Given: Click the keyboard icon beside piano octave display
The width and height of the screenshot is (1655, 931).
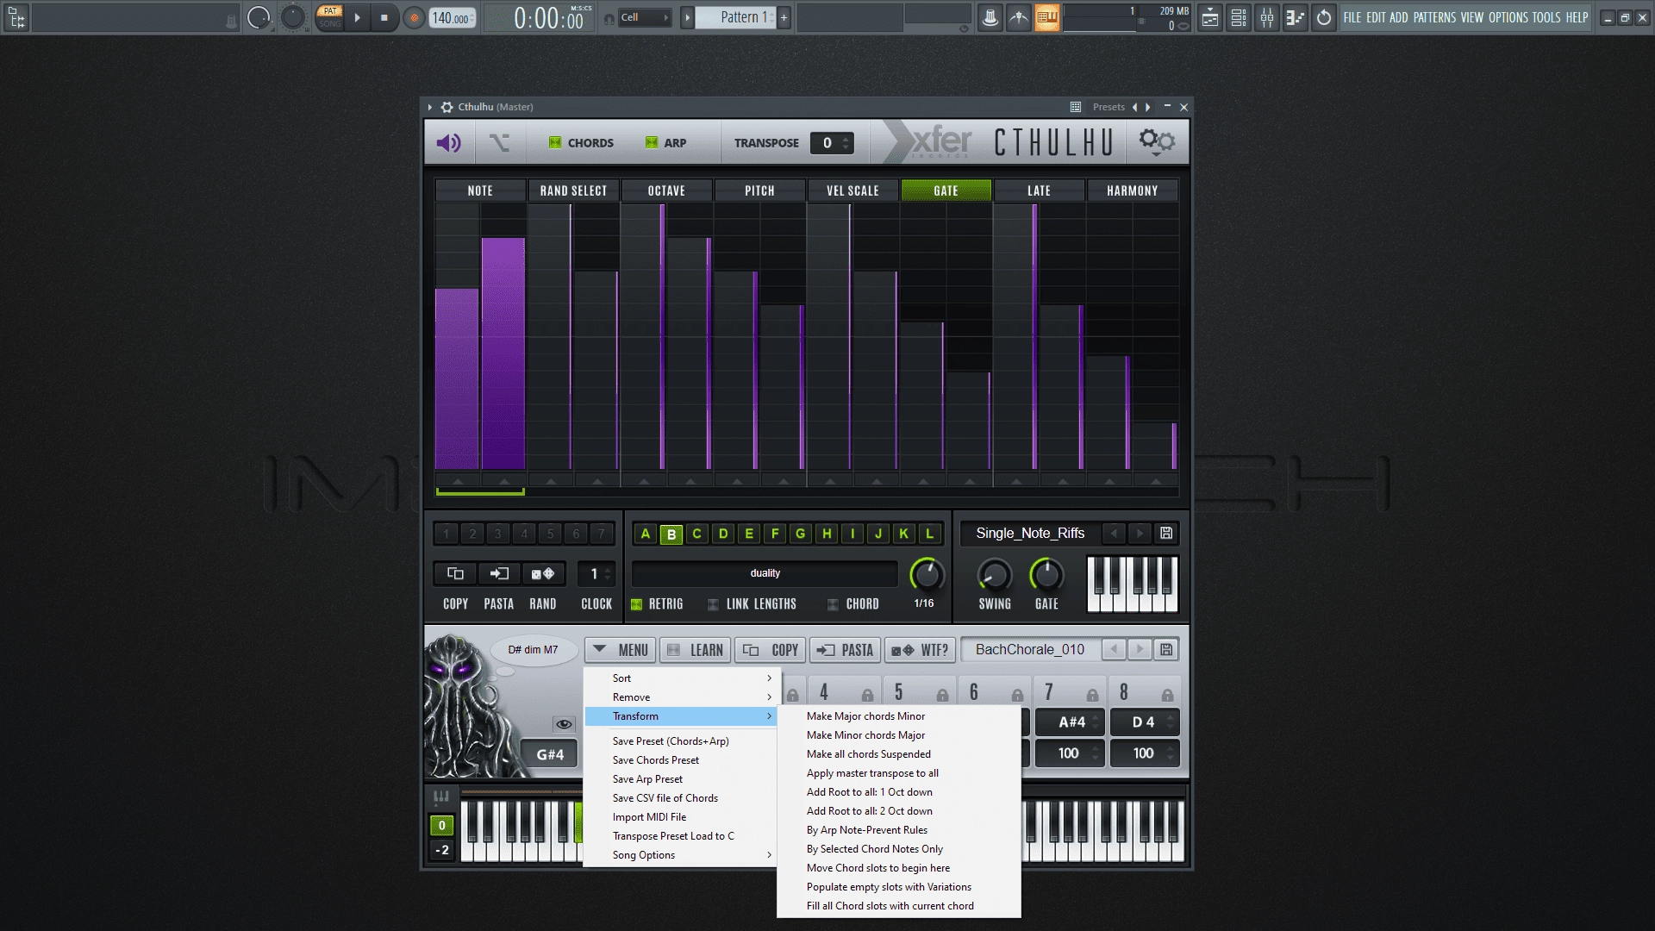Looking at the screenshot, I should (441, 797).
